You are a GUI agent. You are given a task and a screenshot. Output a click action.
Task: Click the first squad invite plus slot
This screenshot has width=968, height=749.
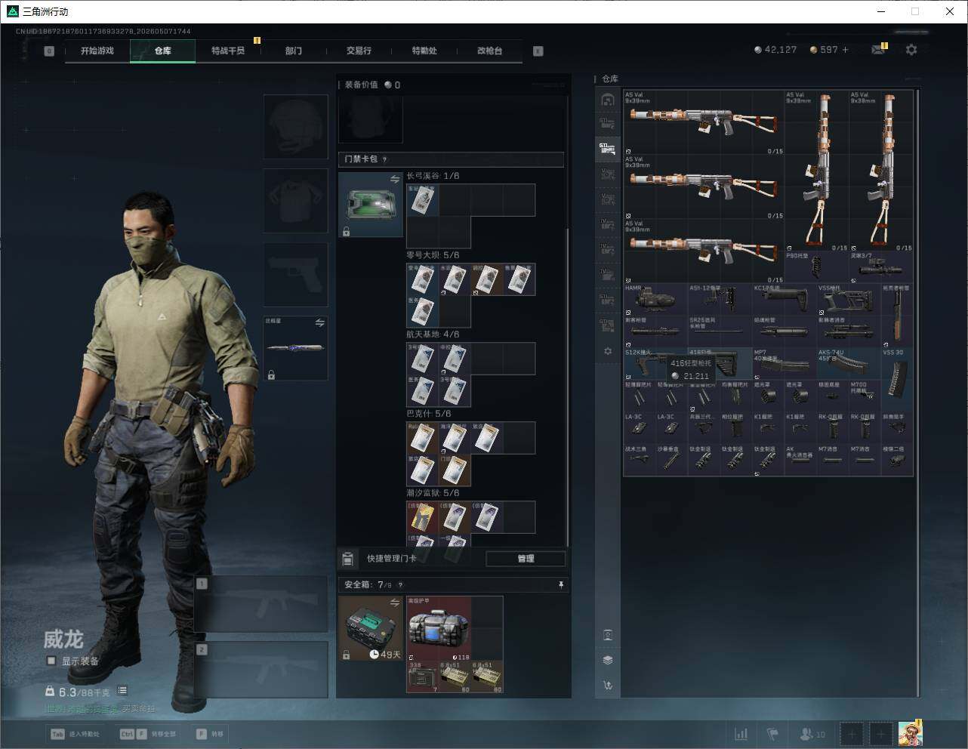[852, 734]
